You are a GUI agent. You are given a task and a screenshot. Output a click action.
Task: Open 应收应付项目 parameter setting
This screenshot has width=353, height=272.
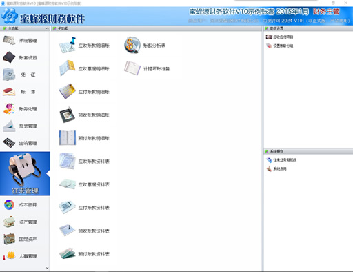click(x=279, y=37)
